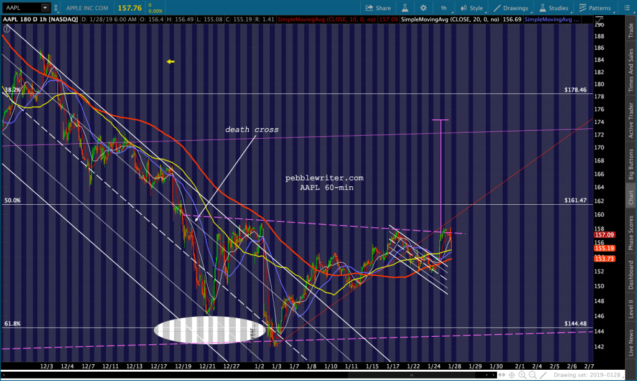Screen dimensions: 637x381
Task: Click the 12/21 date on the time axis
Action: [207, 366]
